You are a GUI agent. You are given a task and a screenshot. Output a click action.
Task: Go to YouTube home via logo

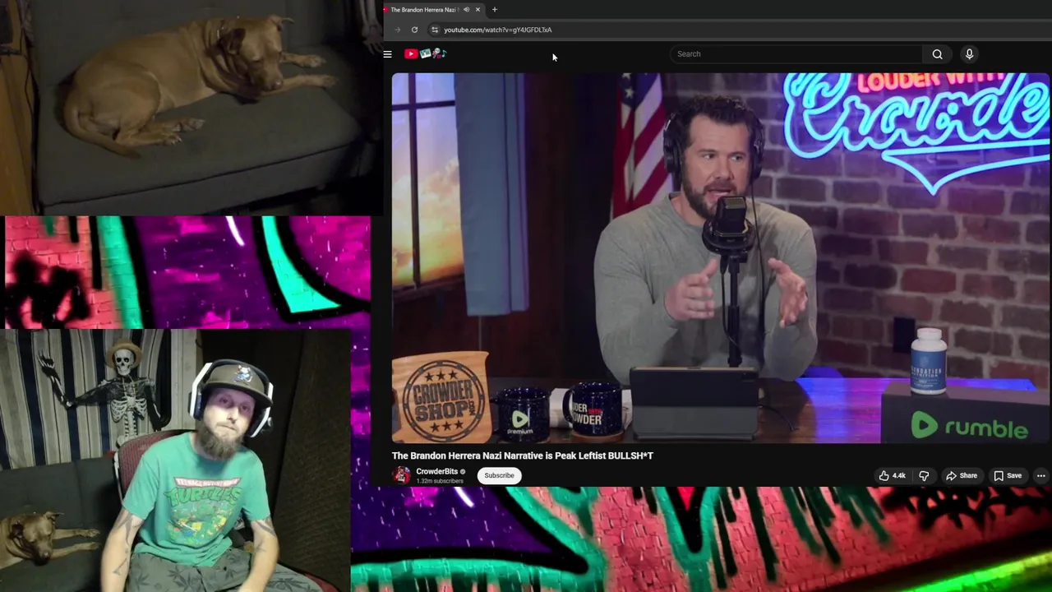point(425,54)
